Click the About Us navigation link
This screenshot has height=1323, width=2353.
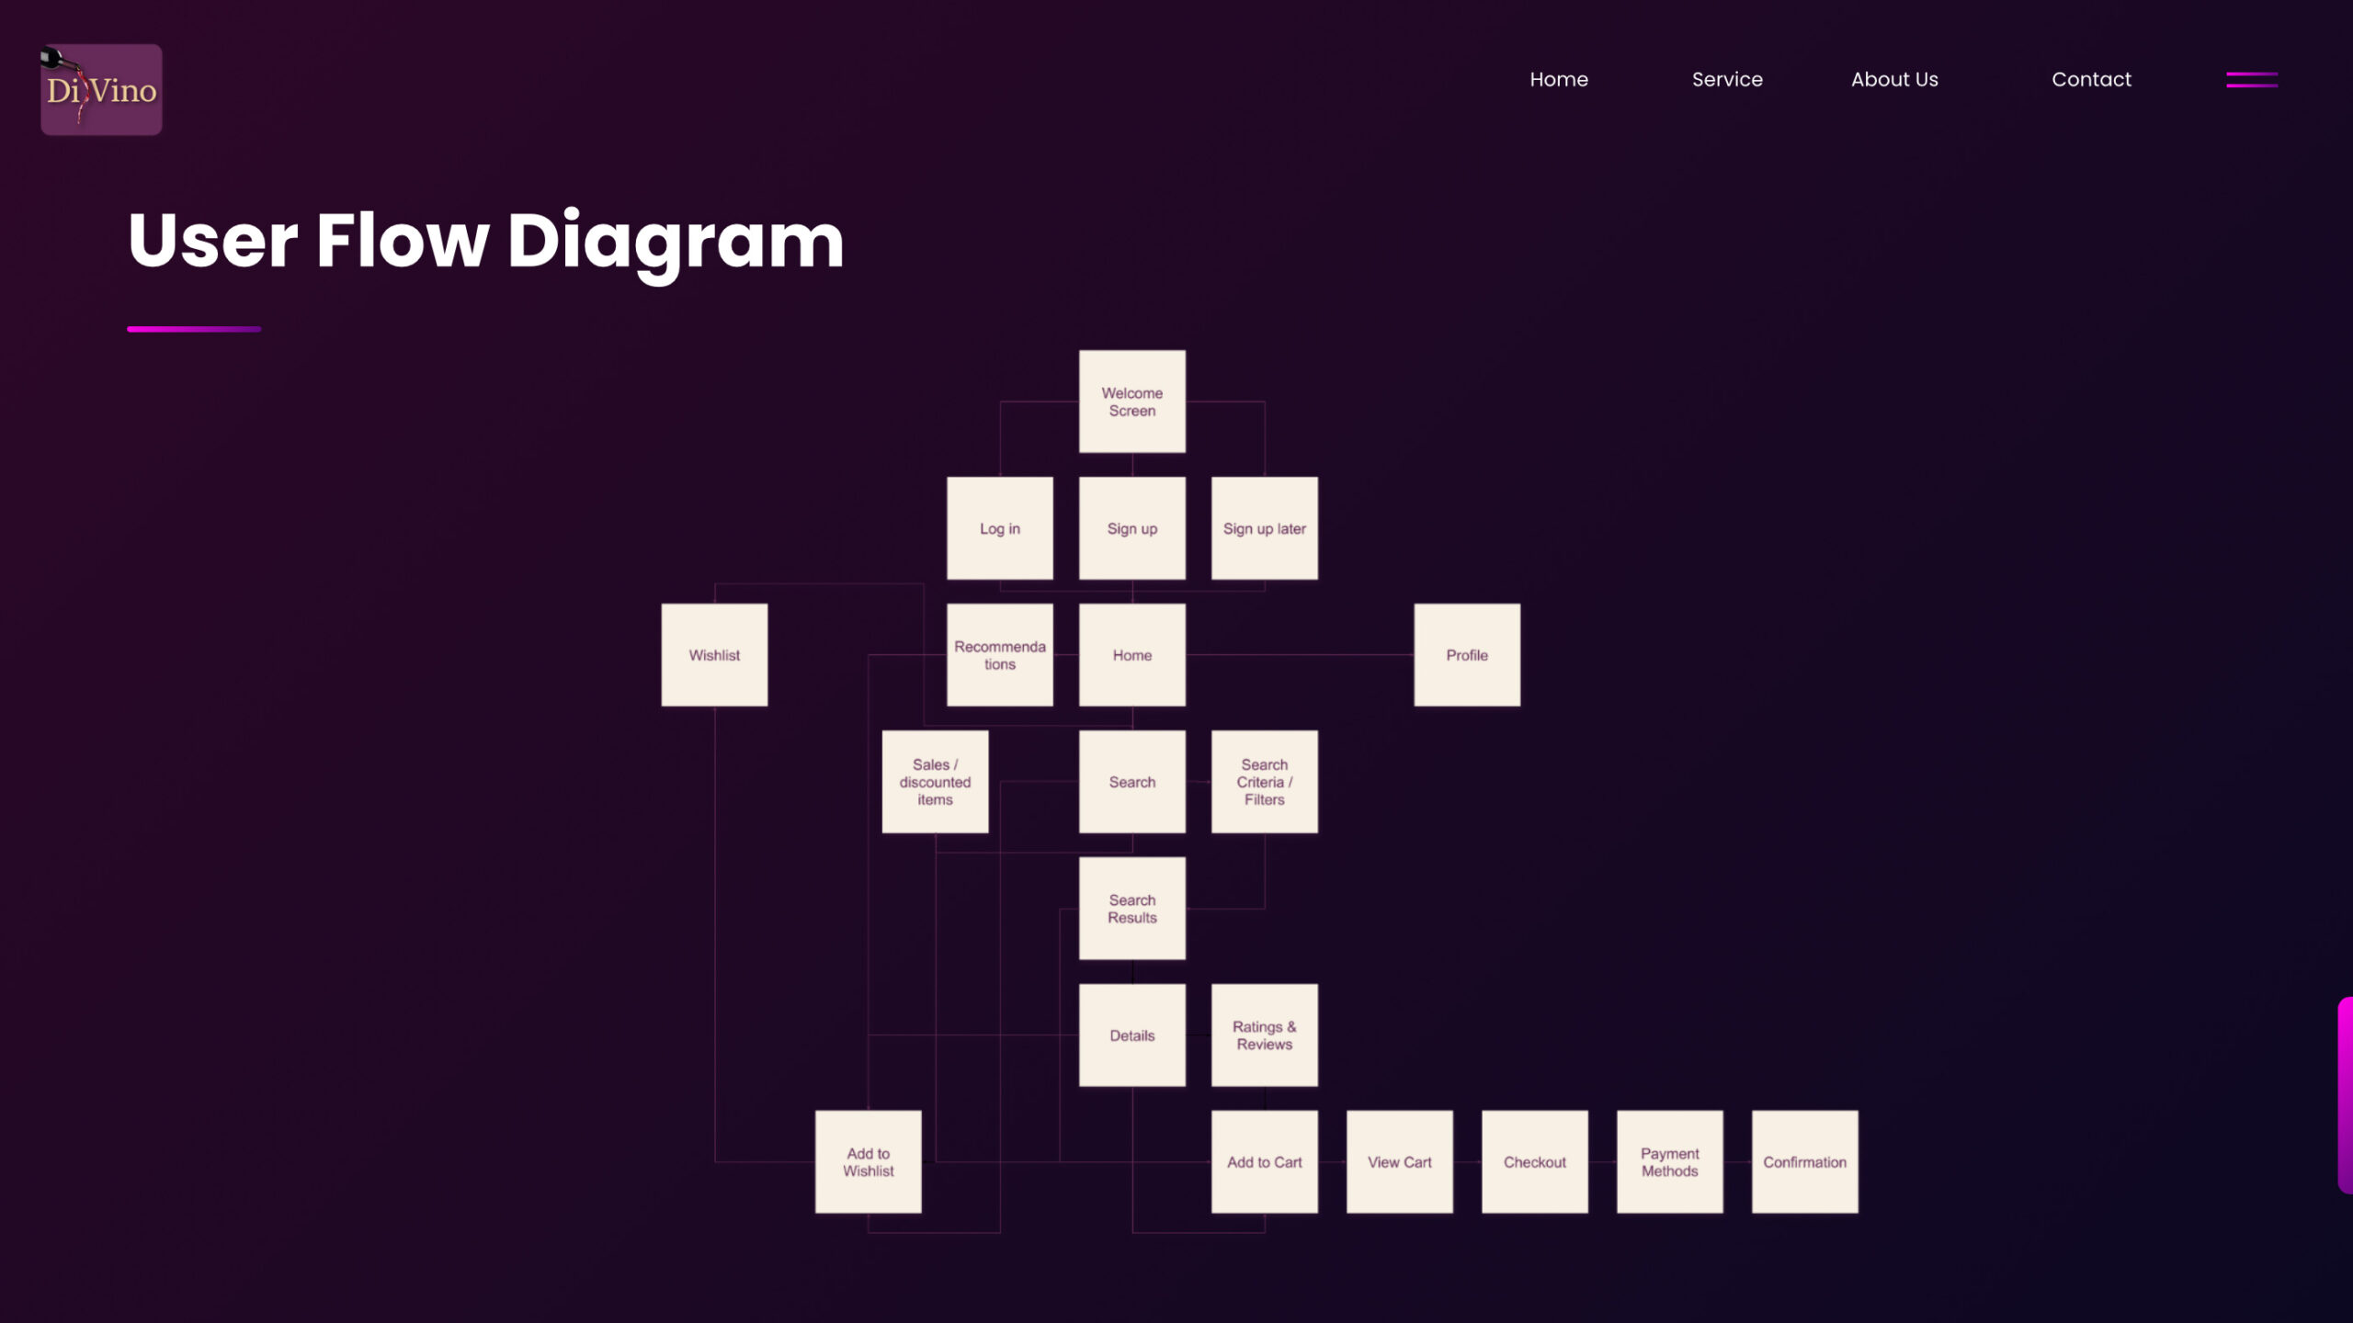pos(1894,79)
